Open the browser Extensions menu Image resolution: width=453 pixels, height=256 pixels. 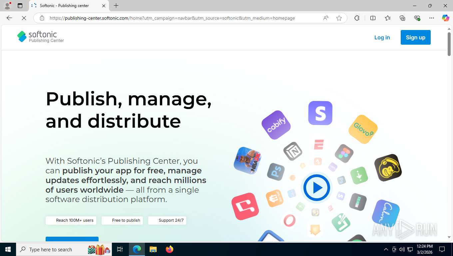pyautogui.click(x=357, y=18)
